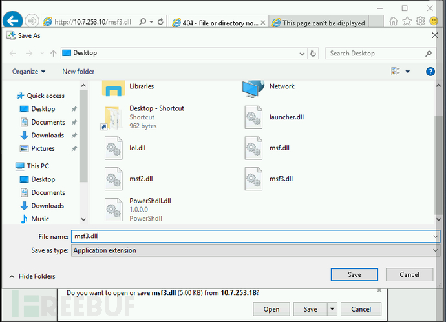This screenshot has height=322, width=446.
Task: Click the browser address bar URL
Action: pos(92,22)
